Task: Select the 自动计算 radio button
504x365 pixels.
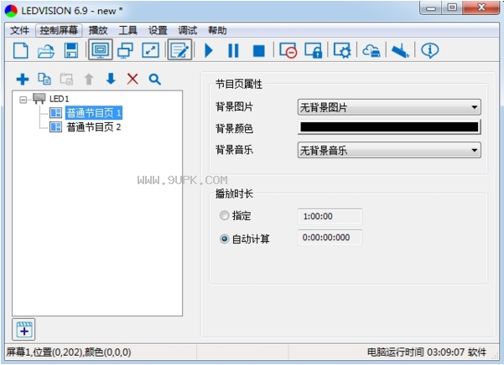Action: 224,239
